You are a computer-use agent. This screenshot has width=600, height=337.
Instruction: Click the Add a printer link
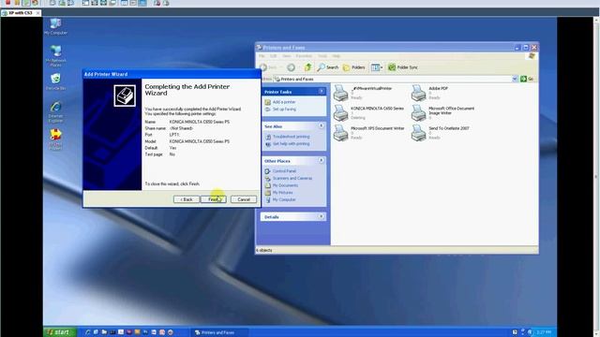(284, 102)
